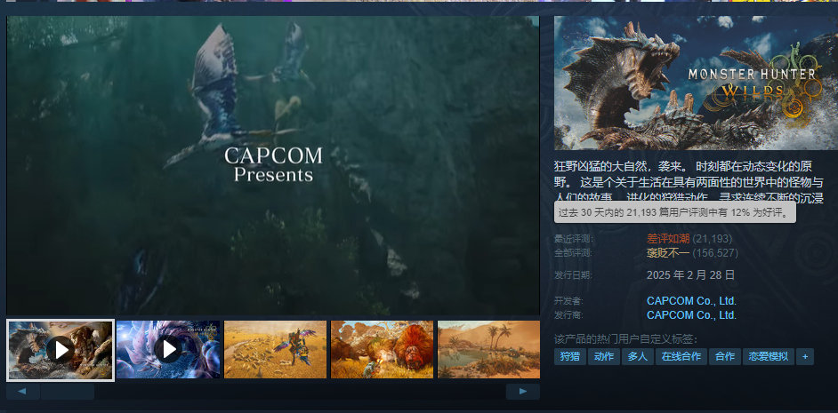Select the 动作 tag
The height and width of the screenshot is (413, 838).
pyautogui.click(x=604, y=356)
